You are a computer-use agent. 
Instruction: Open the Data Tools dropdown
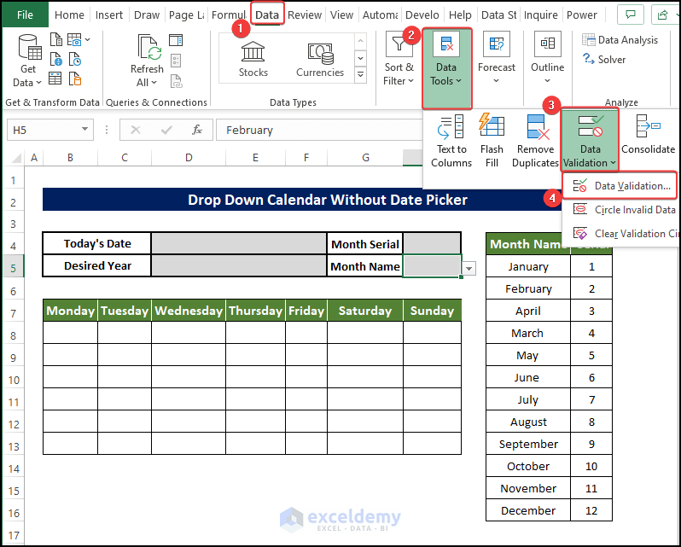pyautogui.click(x=446, y=68)
